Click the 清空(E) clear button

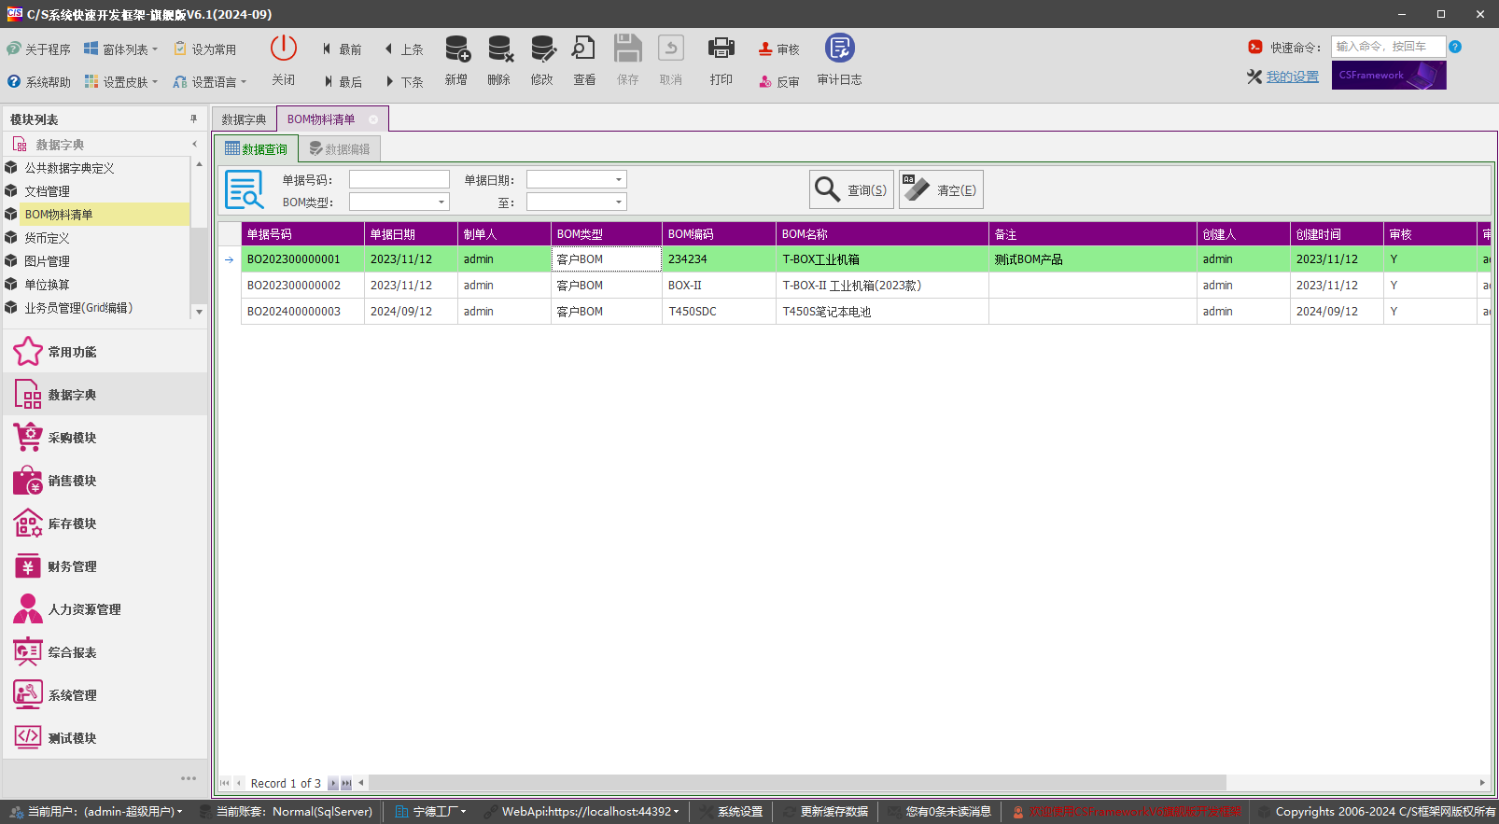pyautogui.click(x=941, y=189)
